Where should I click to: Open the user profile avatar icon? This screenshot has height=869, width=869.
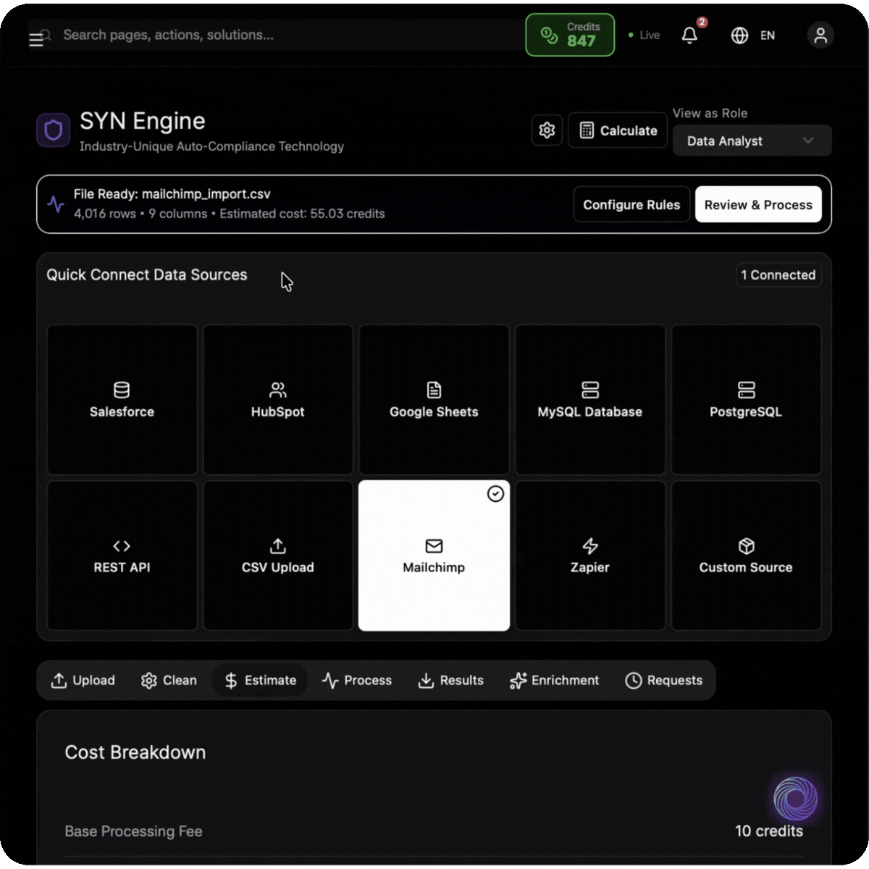(820, 35)
